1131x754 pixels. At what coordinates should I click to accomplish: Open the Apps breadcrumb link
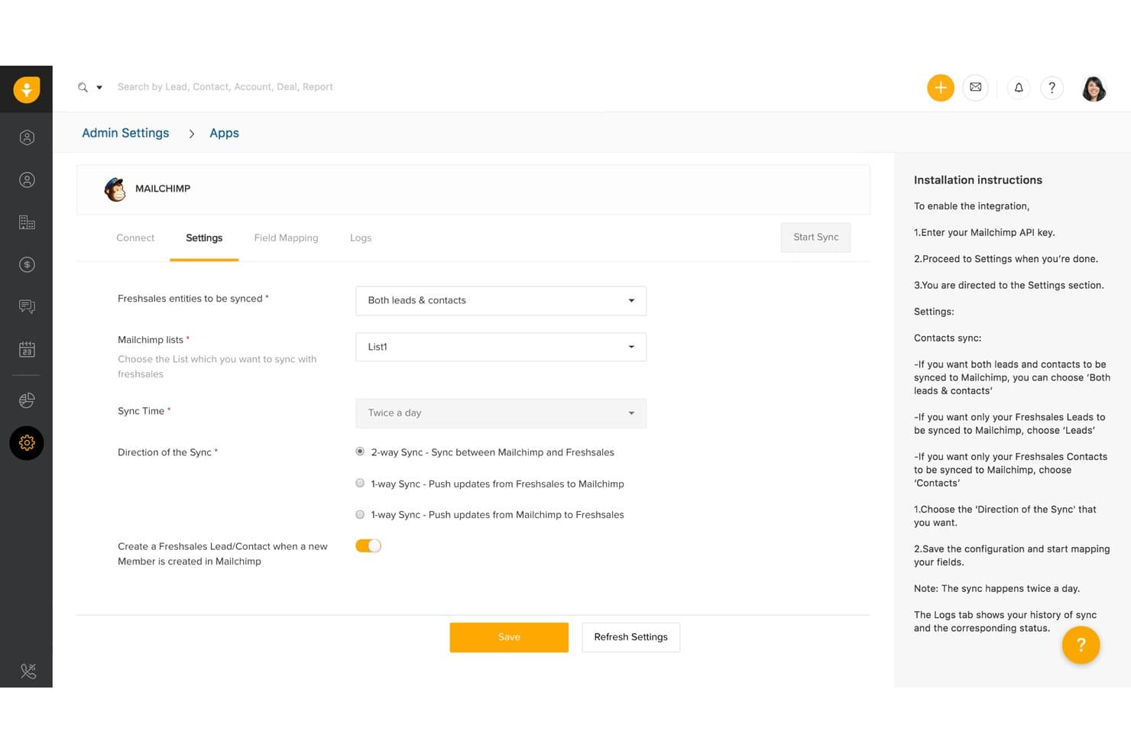[225, 133]
